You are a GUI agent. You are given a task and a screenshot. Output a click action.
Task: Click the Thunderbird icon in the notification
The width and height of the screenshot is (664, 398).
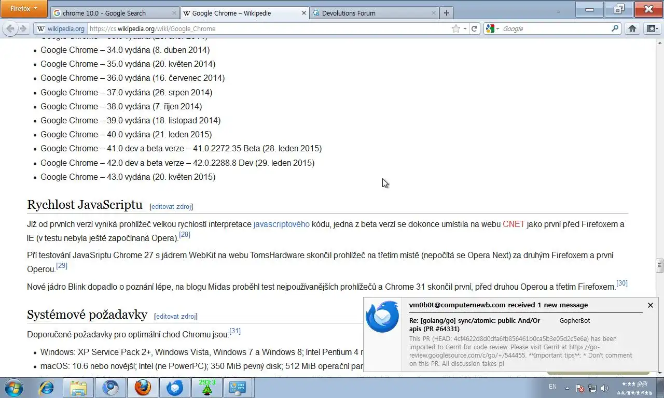382,316
